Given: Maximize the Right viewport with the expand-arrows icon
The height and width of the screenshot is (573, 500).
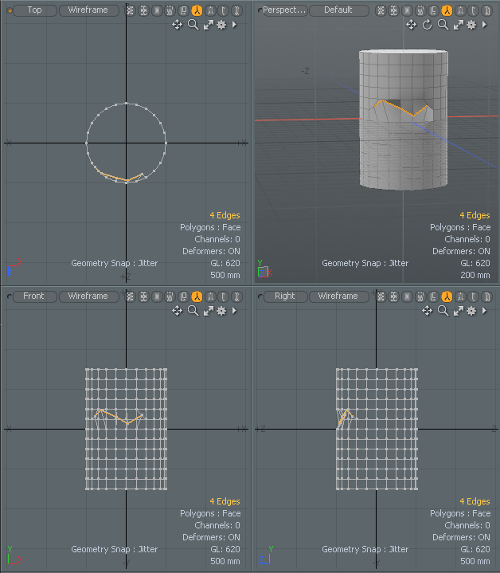Looking at the screenshot, I should (458, 311).
